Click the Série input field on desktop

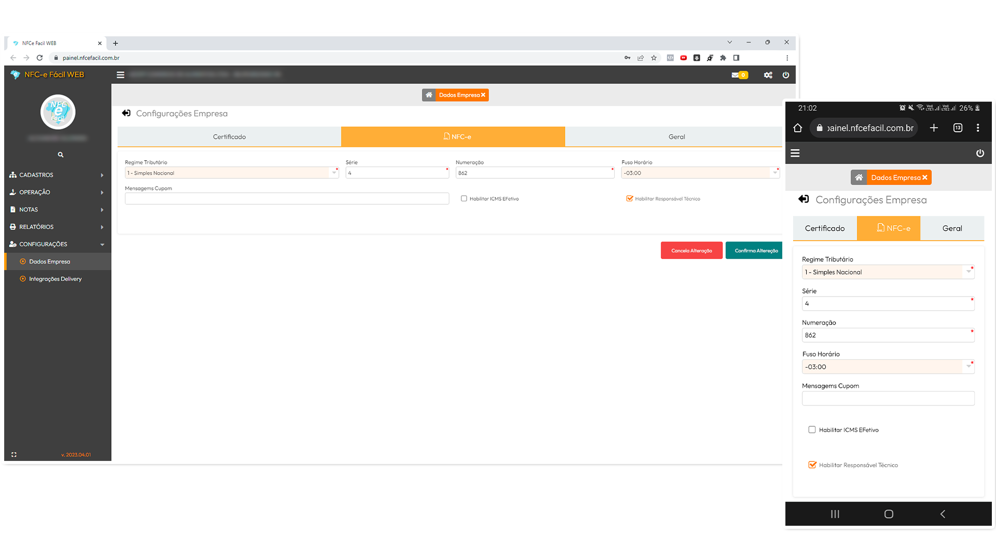(397, 173)
